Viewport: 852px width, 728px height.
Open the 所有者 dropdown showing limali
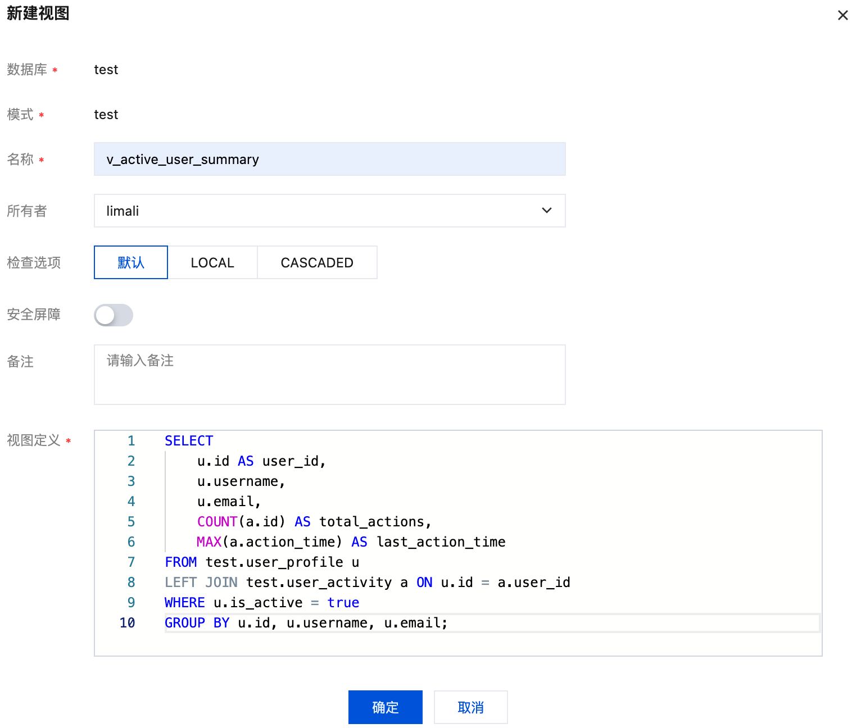[329, 211]
